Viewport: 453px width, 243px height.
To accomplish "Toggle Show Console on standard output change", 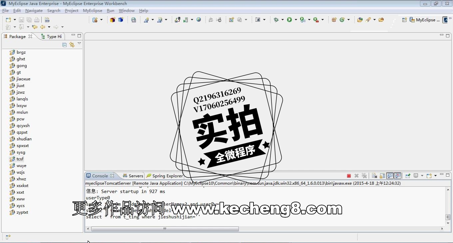I will pos(390,176).
